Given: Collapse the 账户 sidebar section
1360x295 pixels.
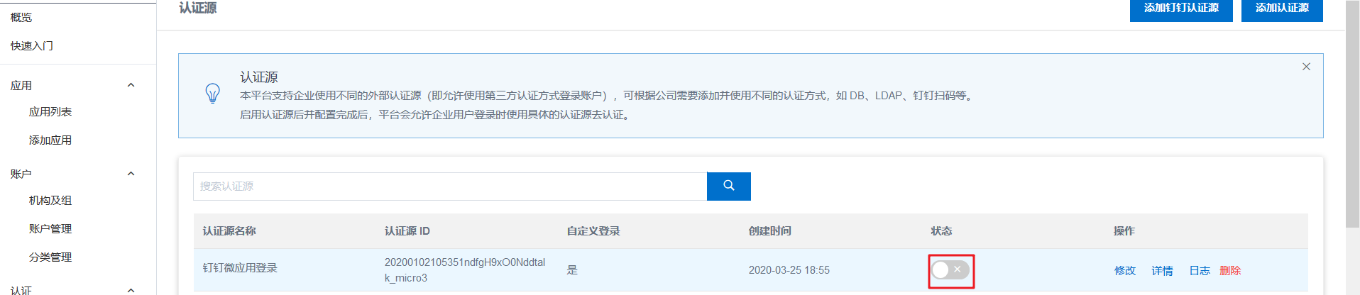Looking at the screenshot, I should click(131, 174).
